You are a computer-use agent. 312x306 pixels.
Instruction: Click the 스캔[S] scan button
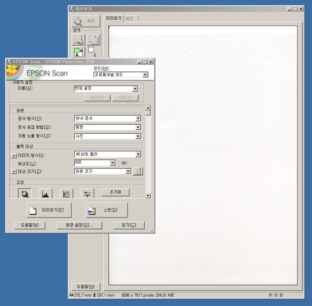click(x=107, y=210)
